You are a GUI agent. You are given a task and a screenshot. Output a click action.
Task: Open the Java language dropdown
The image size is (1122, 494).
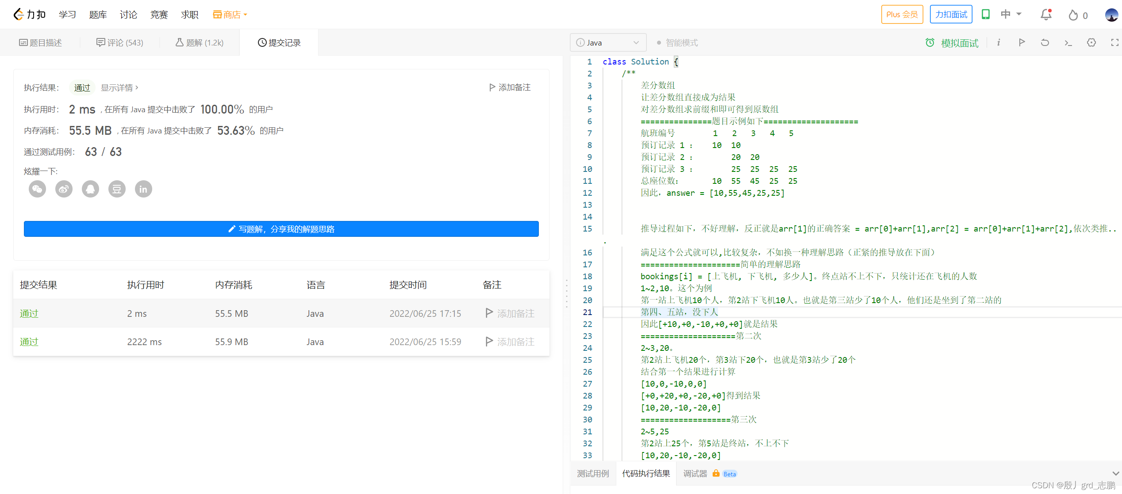[608, 43]
